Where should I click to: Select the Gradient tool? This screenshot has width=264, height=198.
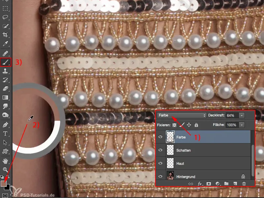click(x=5, y=97)
